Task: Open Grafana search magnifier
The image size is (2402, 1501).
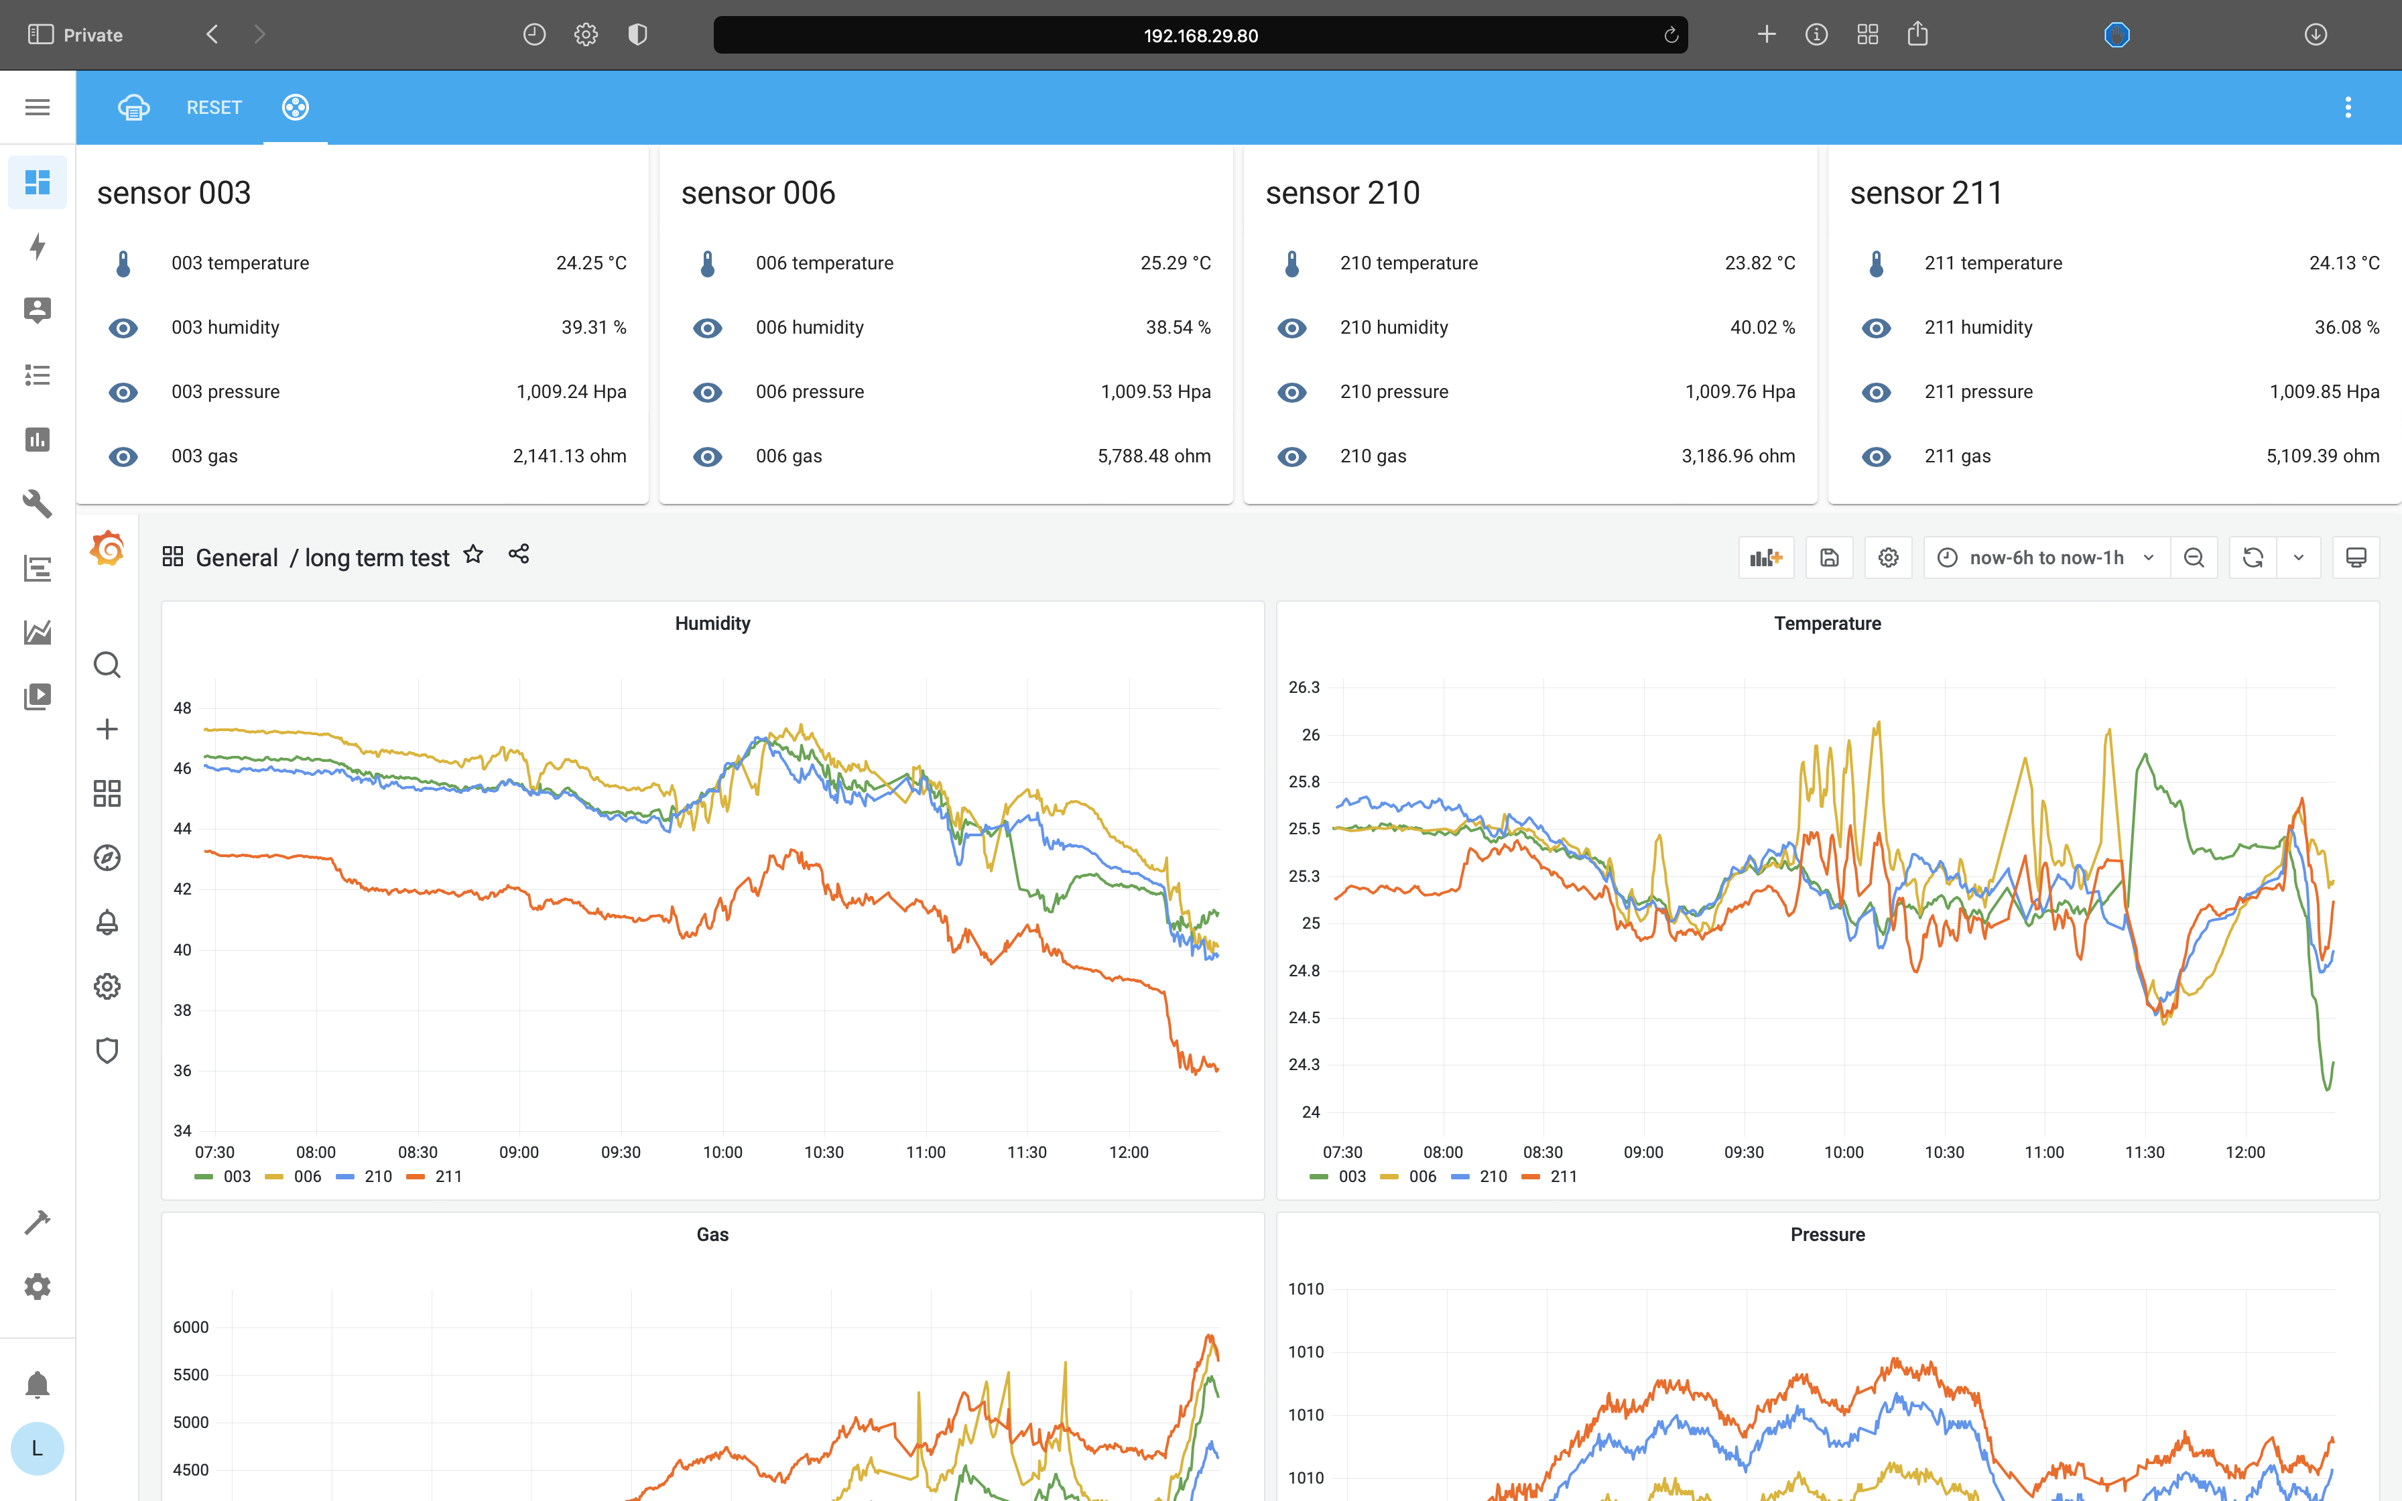Action: click(x=107, y=665)
